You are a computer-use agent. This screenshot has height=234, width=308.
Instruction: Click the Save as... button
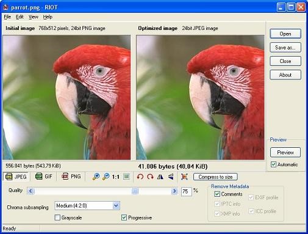point(285,48)
